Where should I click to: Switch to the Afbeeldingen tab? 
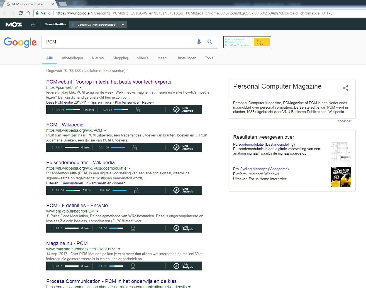72,58
